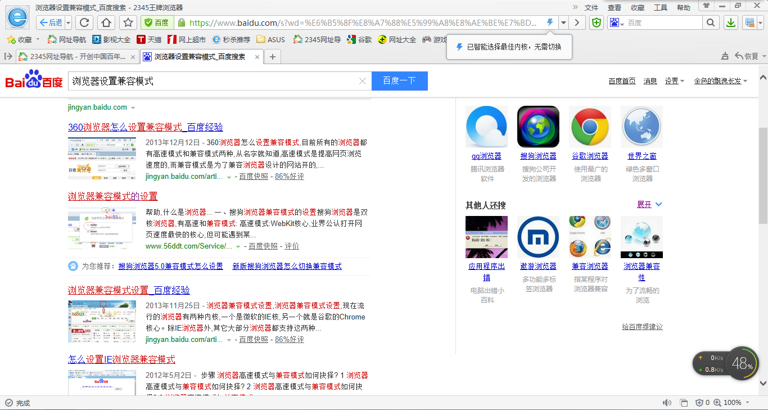
Task: Open the 查看 menu
Action: (615, 7)
